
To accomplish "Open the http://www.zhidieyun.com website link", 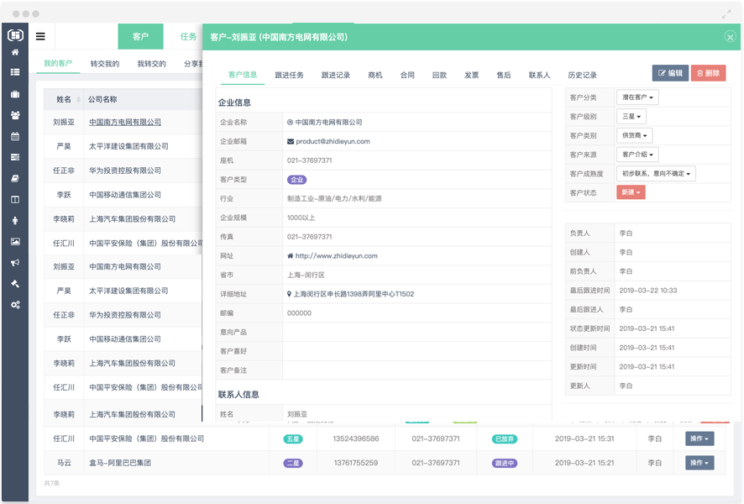I will [x=337, y=256].
